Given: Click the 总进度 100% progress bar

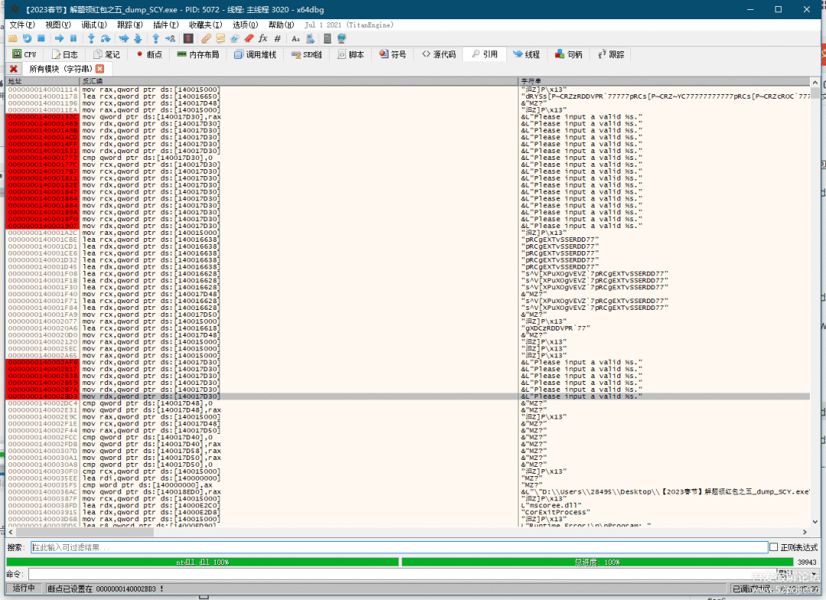Looking at the screenshot, I should pyautogui.click(x=597, y=562).
